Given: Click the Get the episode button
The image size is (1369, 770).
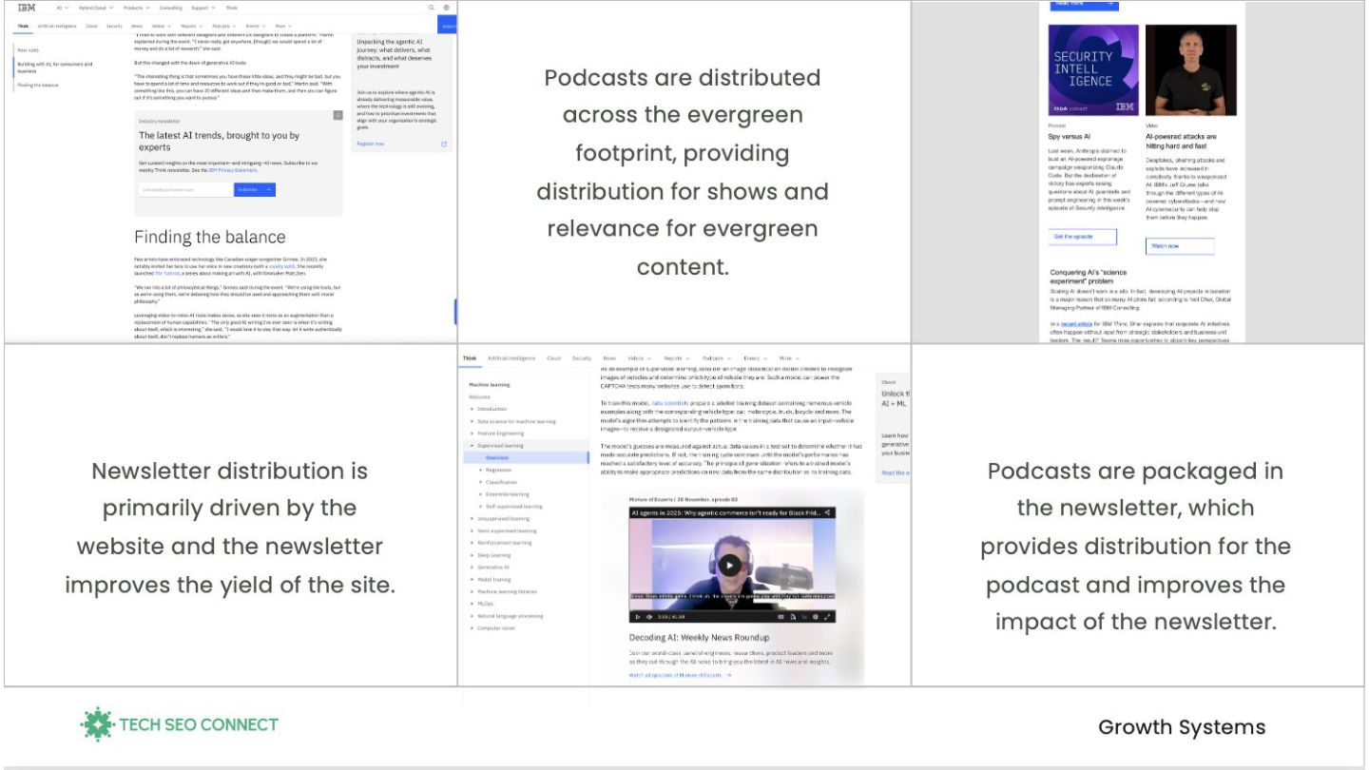Looking at the screenshot, I should pyautogui.click(x=1083, y=237).
